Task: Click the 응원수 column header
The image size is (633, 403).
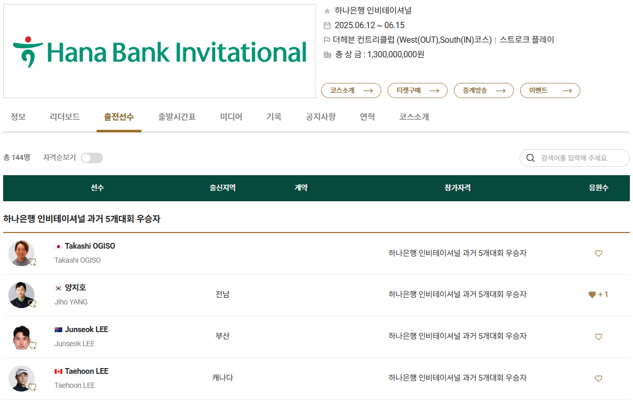Action: click(599, 188)
